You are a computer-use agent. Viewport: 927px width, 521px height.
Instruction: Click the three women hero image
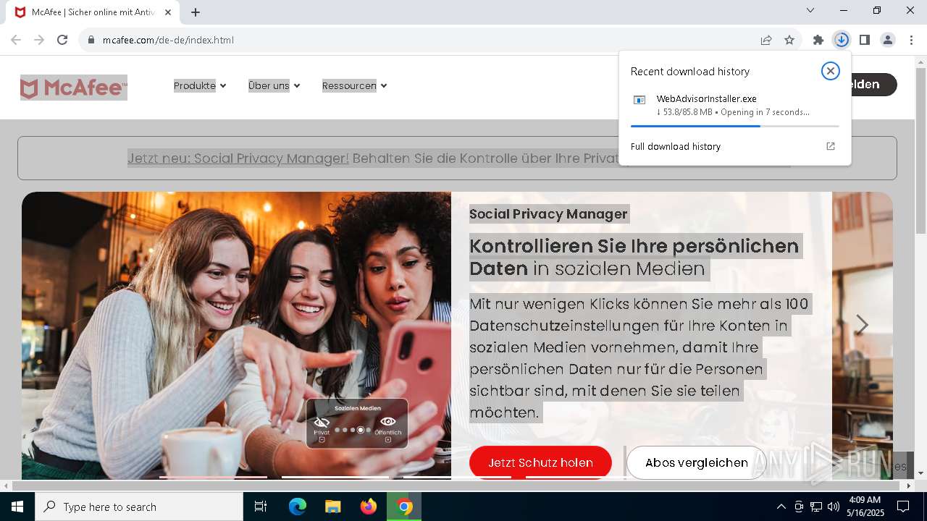(237, 335)
